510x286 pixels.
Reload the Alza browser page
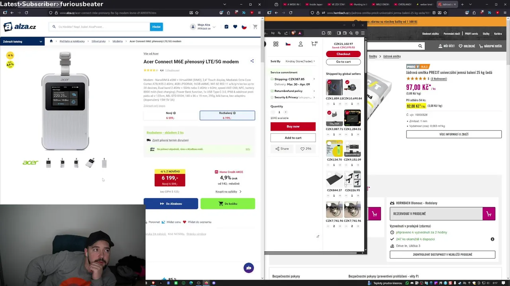tap(26, 13)
